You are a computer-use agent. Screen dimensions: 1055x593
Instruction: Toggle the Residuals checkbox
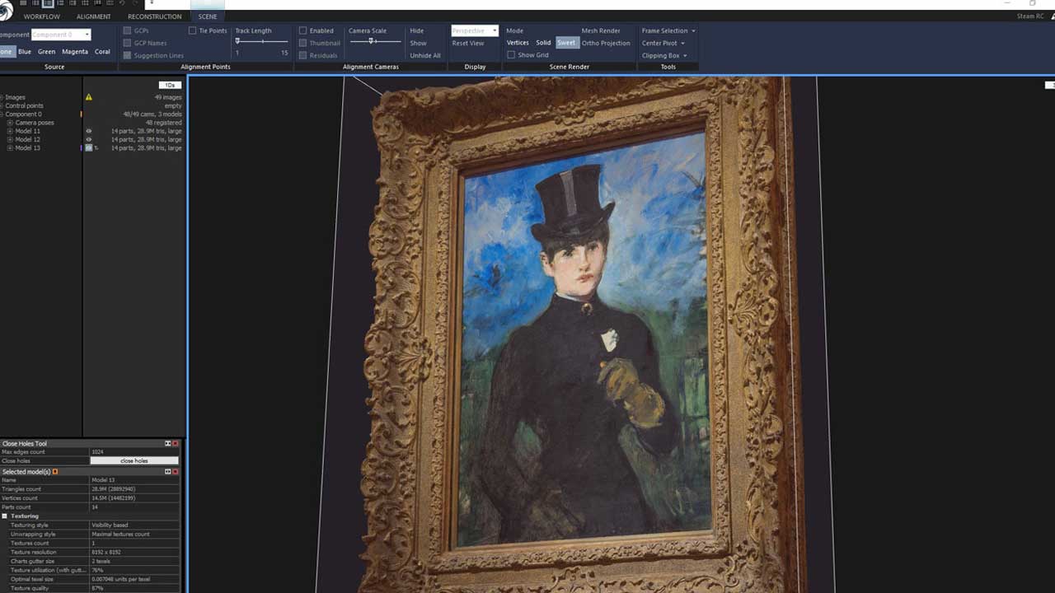[303, 55]
